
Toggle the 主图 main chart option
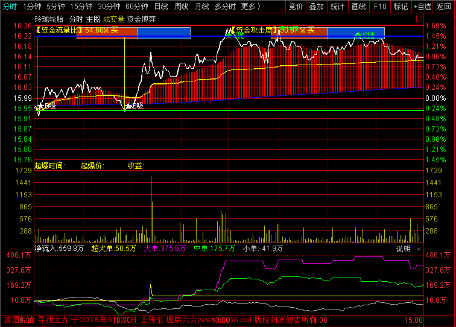click(93, 19)
